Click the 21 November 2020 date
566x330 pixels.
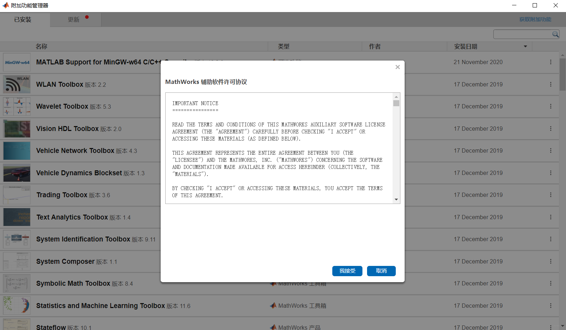coord(478,62)
